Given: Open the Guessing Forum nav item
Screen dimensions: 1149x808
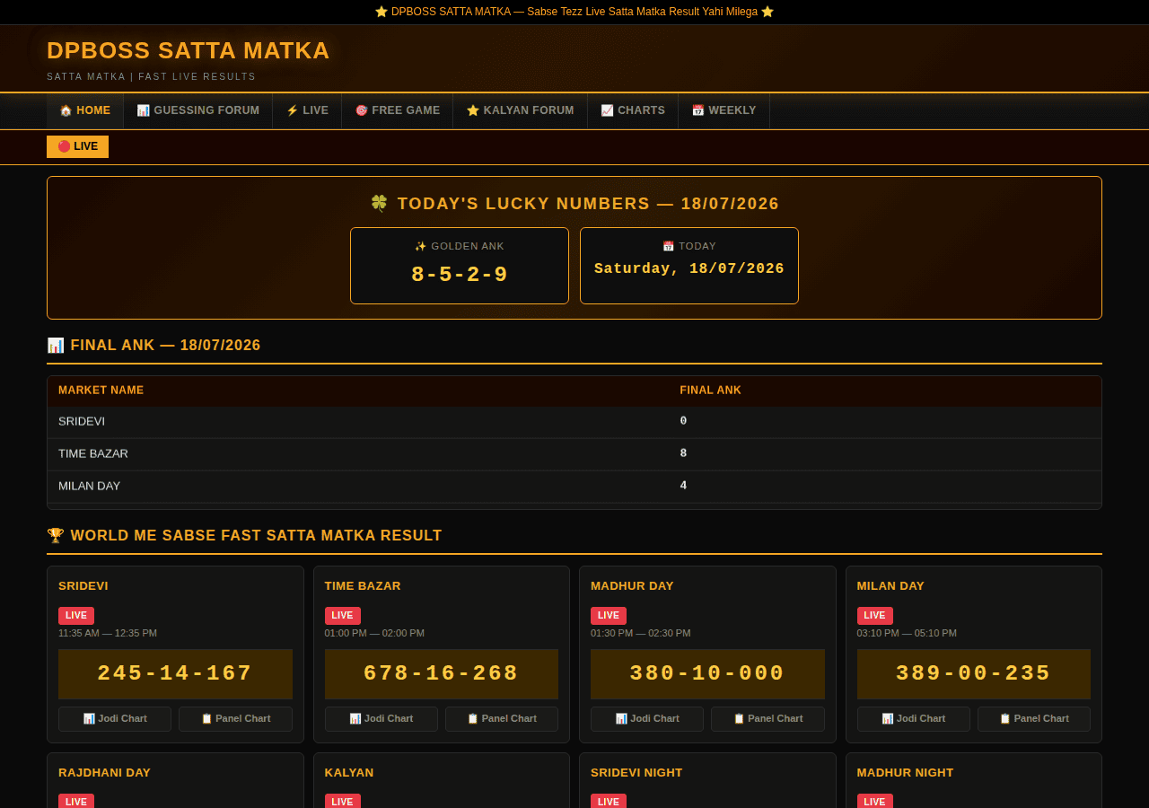Looking at the screenshot, I should tap(198, 110).
